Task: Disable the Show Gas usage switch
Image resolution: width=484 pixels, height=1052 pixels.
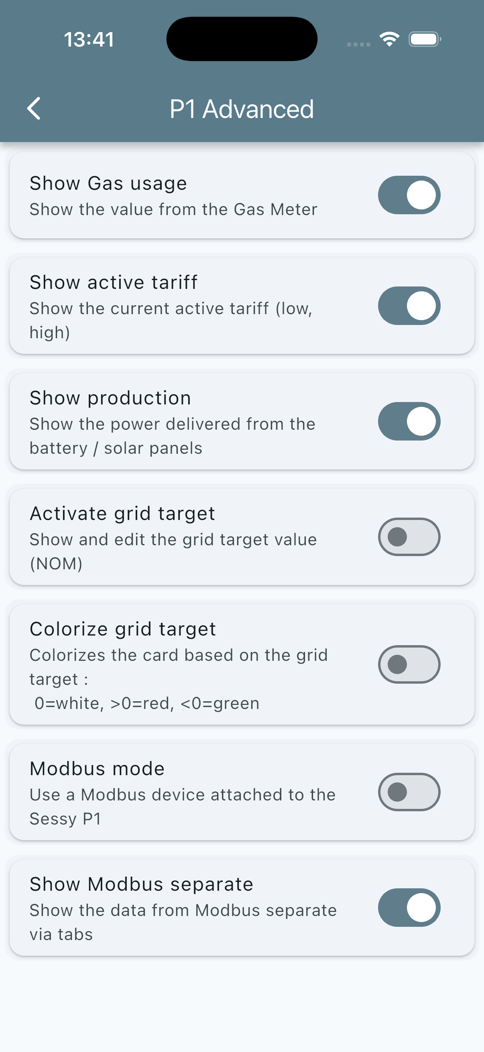Action: pyautogui.click(x=409, y=195)
